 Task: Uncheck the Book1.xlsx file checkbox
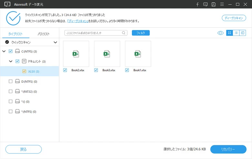(127, 70)
